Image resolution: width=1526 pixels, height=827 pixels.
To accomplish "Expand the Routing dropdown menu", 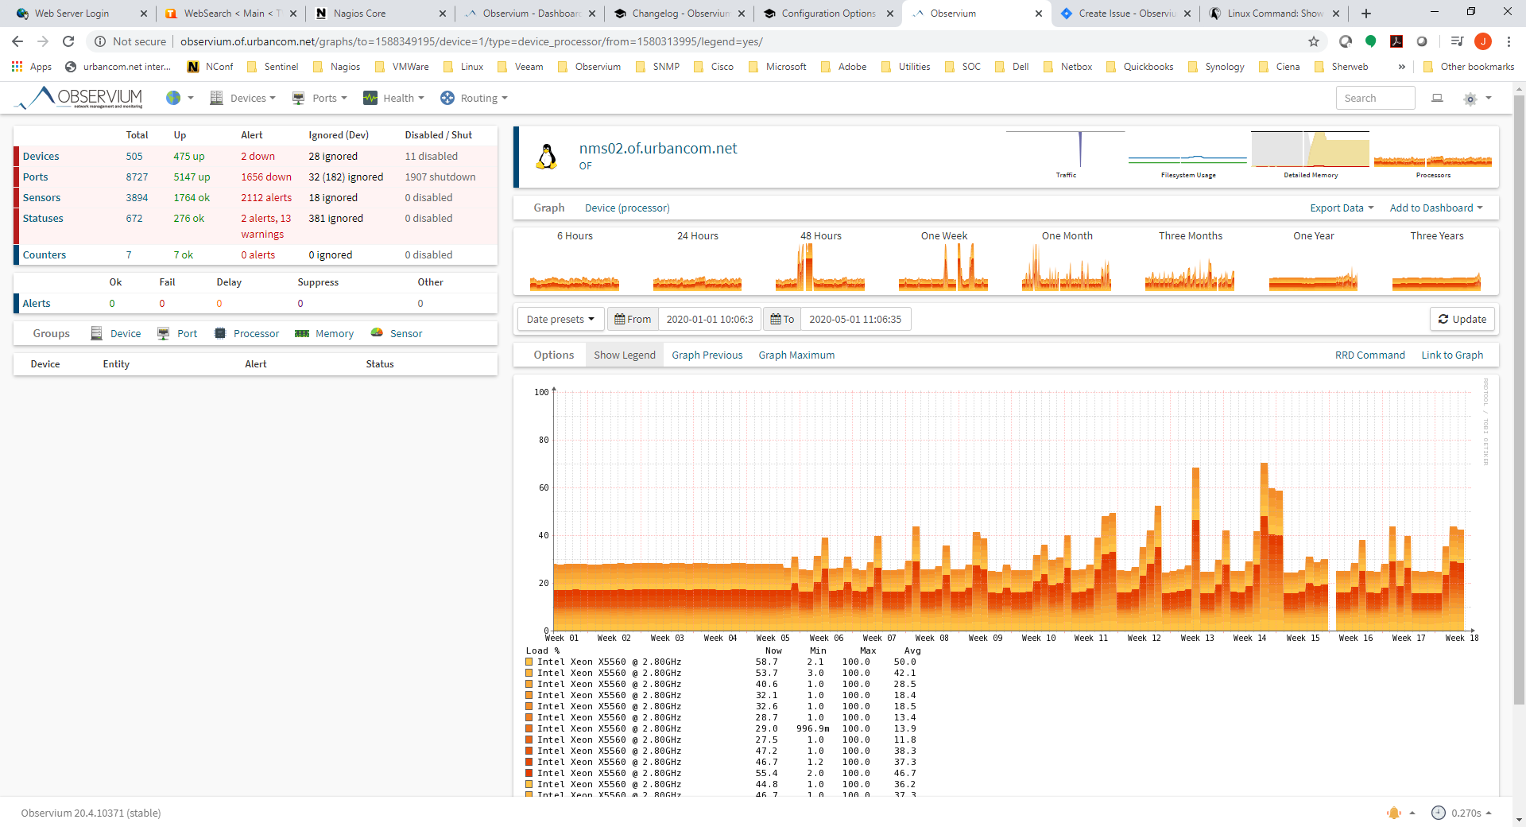I will click(x=484, y=98).
